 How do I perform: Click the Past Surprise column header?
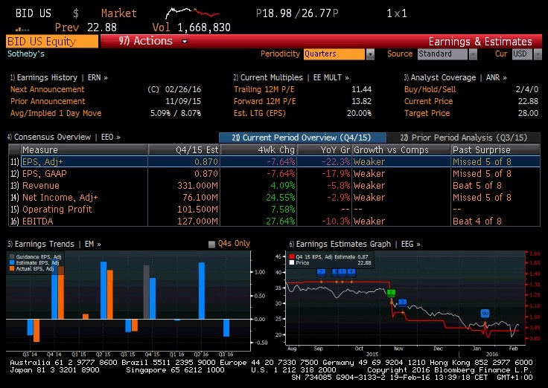(496, 149)
